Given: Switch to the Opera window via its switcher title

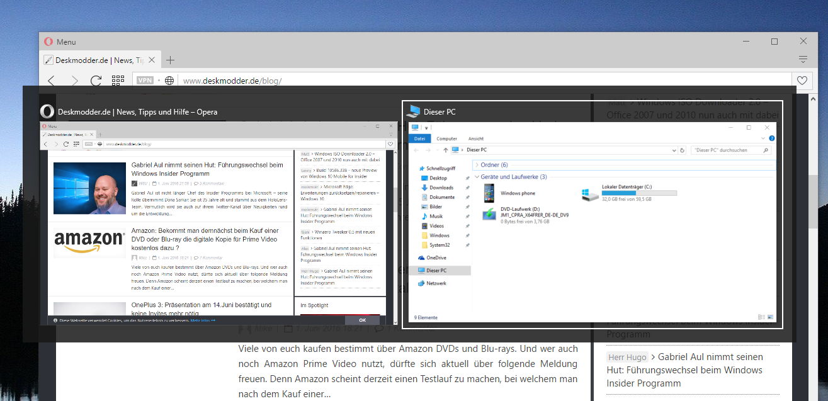Looking at the screenshot, I should pyautogui.click(x=137, y=112).
